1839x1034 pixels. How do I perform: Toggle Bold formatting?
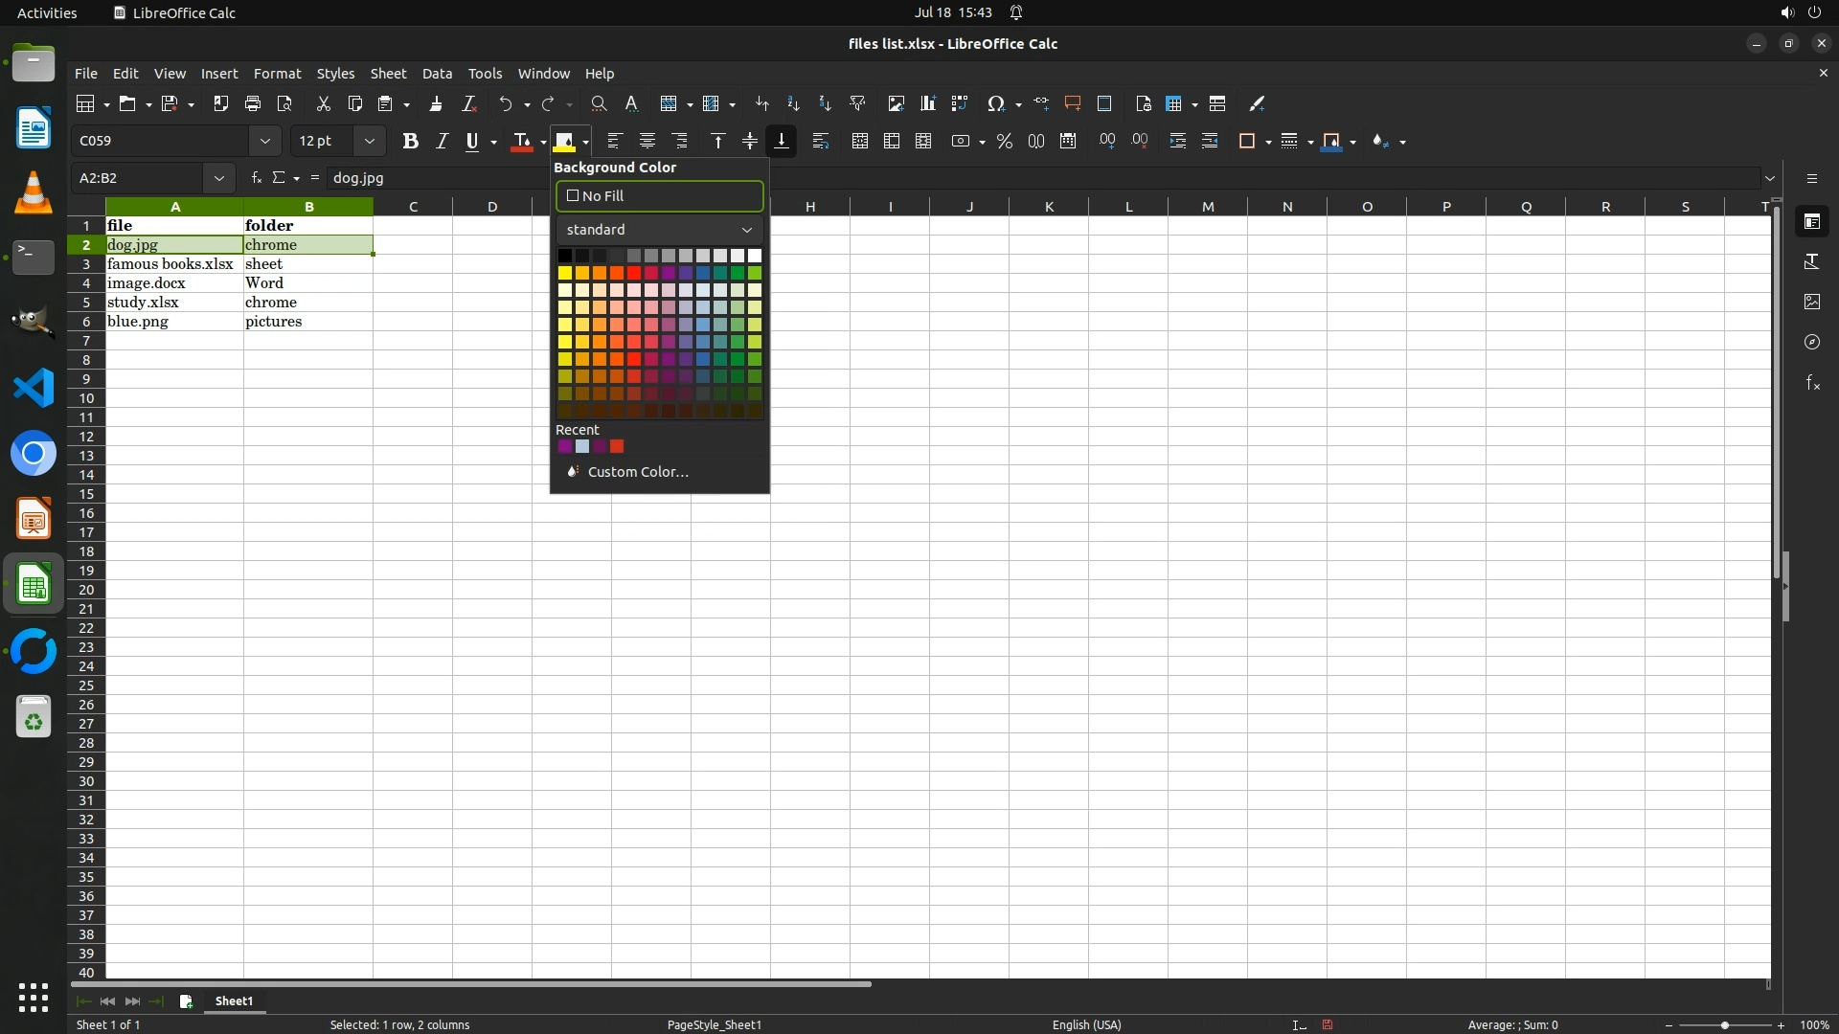(410, 142)
